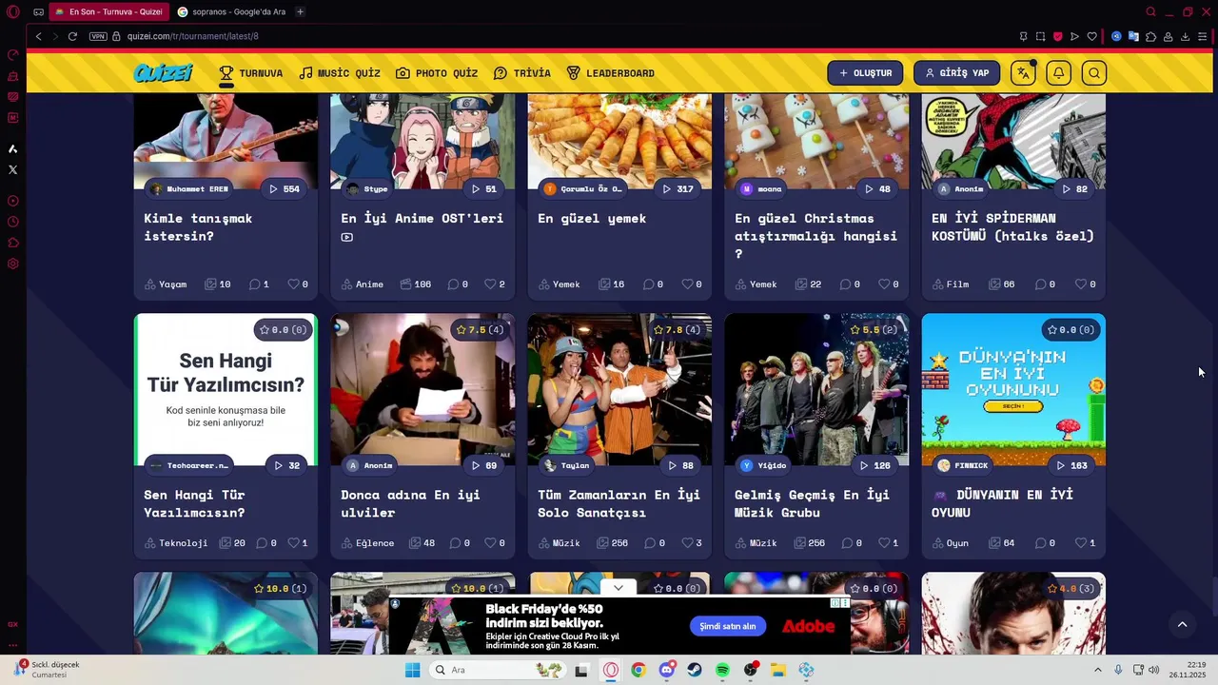This screenshot has width=1218, height=685.
Task: Open the sidebar settings gear icon
Action: 13,264
